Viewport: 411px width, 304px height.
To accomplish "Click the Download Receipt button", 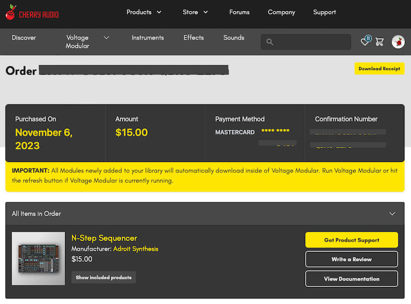I will (x=380, y=69).
